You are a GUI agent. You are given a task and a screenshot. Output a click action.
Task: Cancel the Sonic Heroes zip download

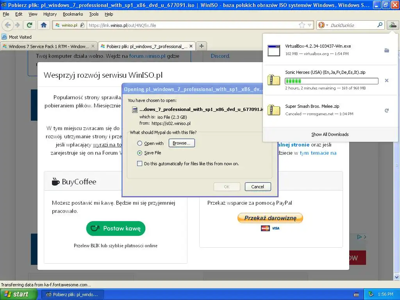[x=387, y=80]
